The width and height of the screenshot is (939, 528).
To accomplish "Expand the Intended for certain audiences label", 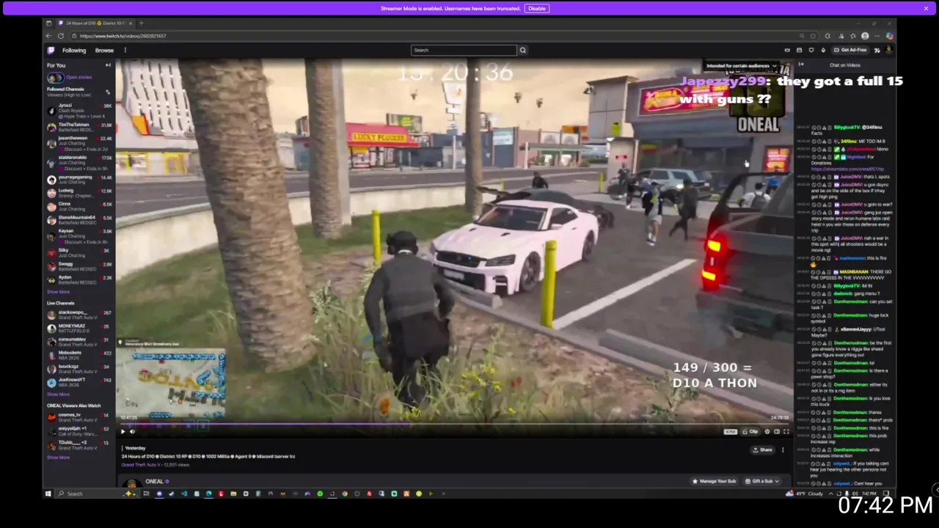I will (x=742, y=66).
